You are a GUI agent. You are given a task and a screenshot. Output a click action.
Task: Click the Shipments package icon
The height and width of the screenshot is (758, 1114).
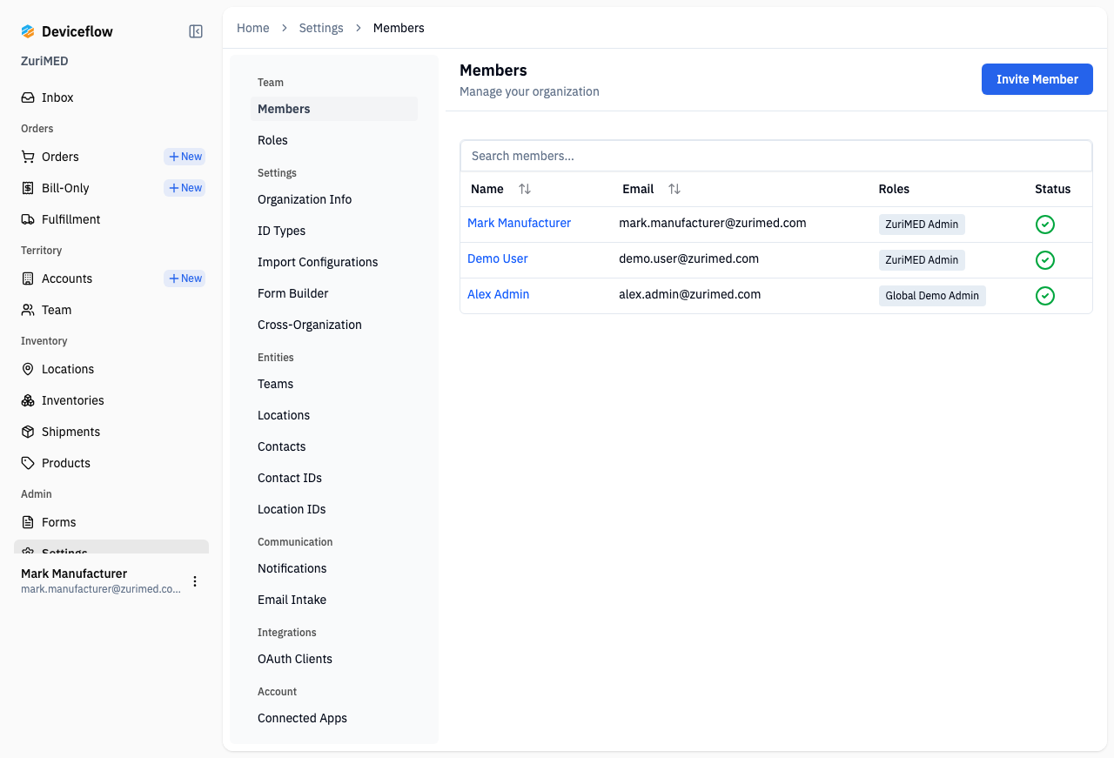[x=28, y=432]
